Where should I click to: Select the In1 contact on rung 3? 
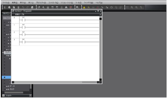[24, 42]
